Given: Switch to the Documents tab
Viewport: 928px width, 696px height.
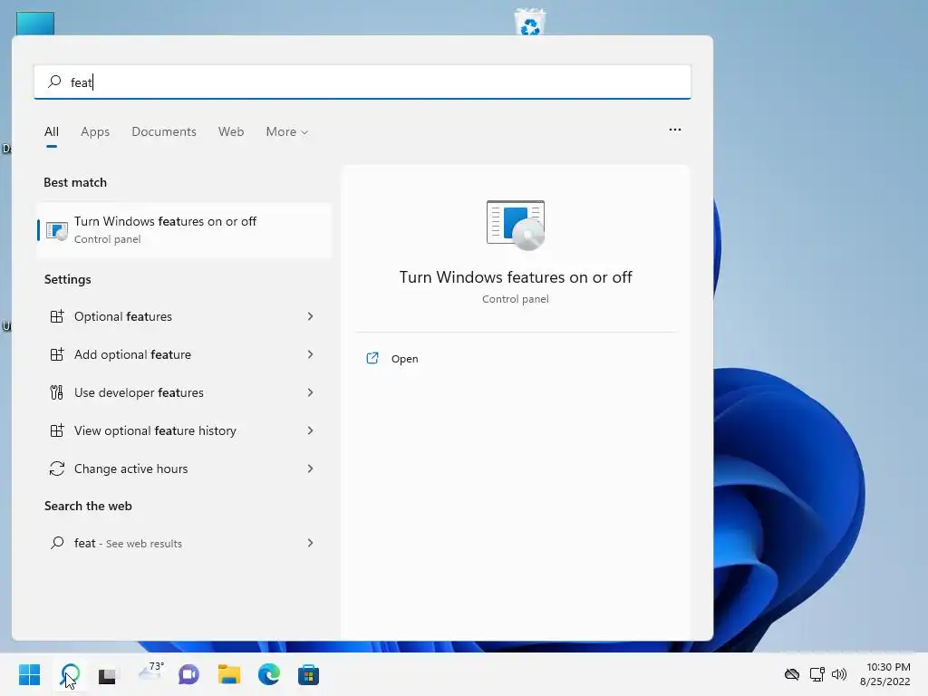Looking at the screenshot, I should (164, 131).
